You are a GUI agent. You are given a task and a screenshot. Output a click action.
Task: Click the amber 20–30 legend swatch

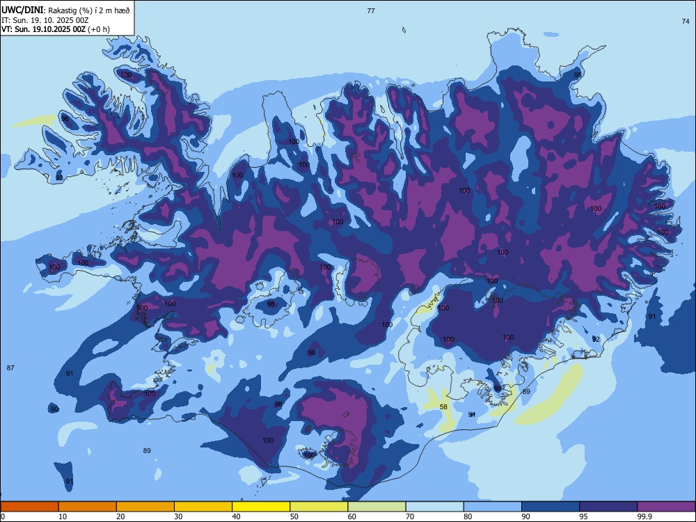(x=145, y=507)
